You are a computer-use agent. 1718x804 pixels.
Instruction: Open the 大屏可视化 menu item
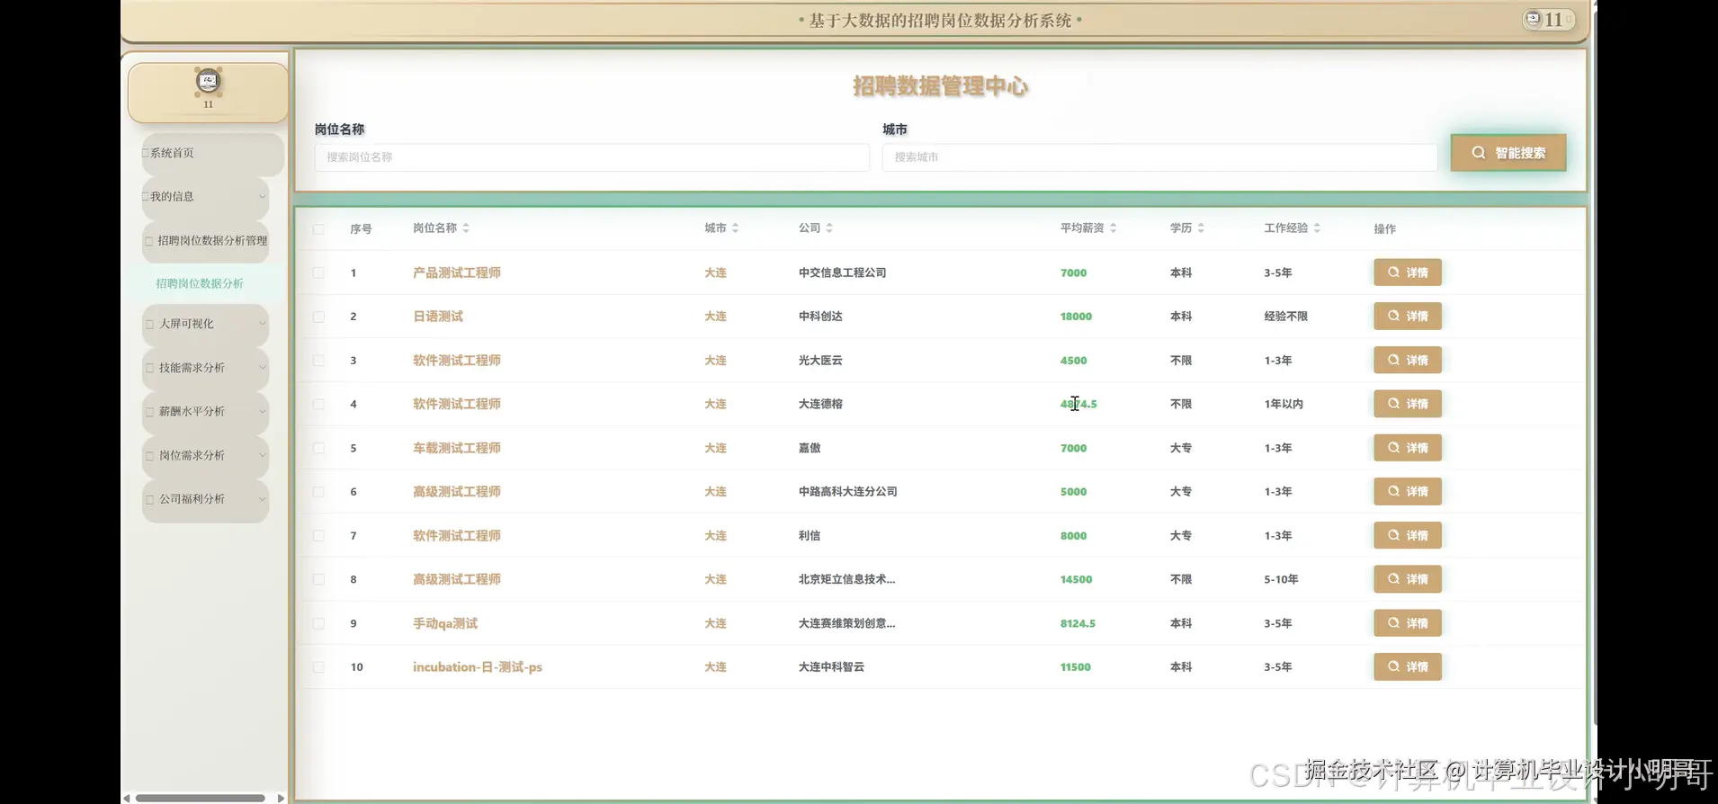coord(205,324)
